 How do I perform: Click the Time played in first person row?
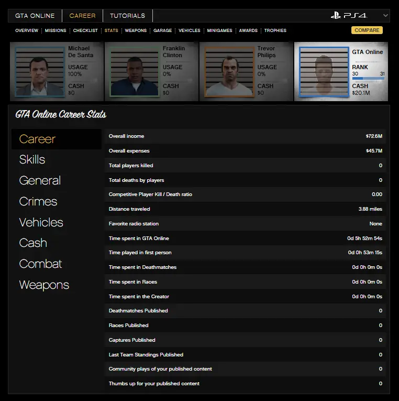[245, 253]
